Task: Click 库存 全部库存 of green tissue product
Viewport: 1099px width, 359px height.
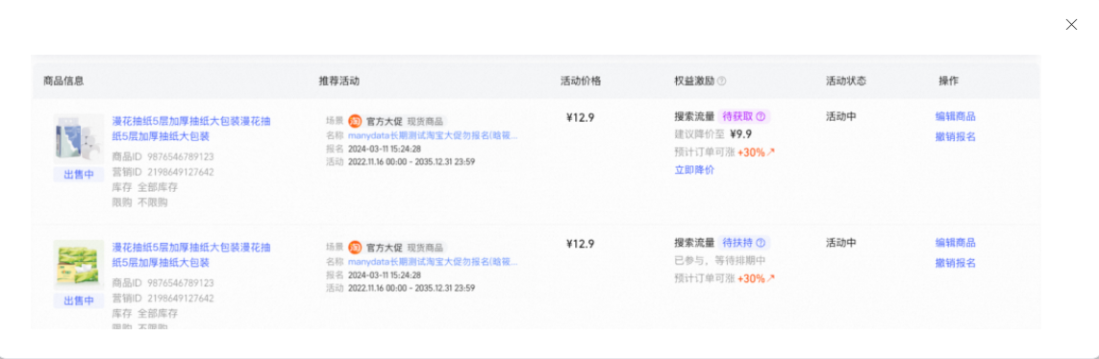Action: coord(145,314)
